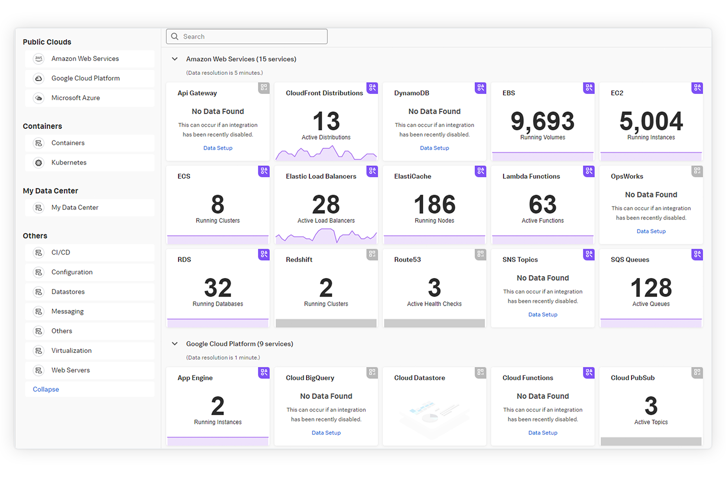Click the gray dashboard icon on Route53 card
Viewport: 726px width, 477px height.
tap(480, 254)
